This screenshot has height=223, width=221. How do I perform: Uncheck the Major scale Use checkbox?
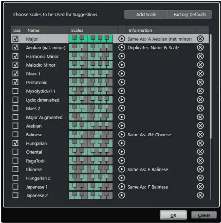pos(15,39)
